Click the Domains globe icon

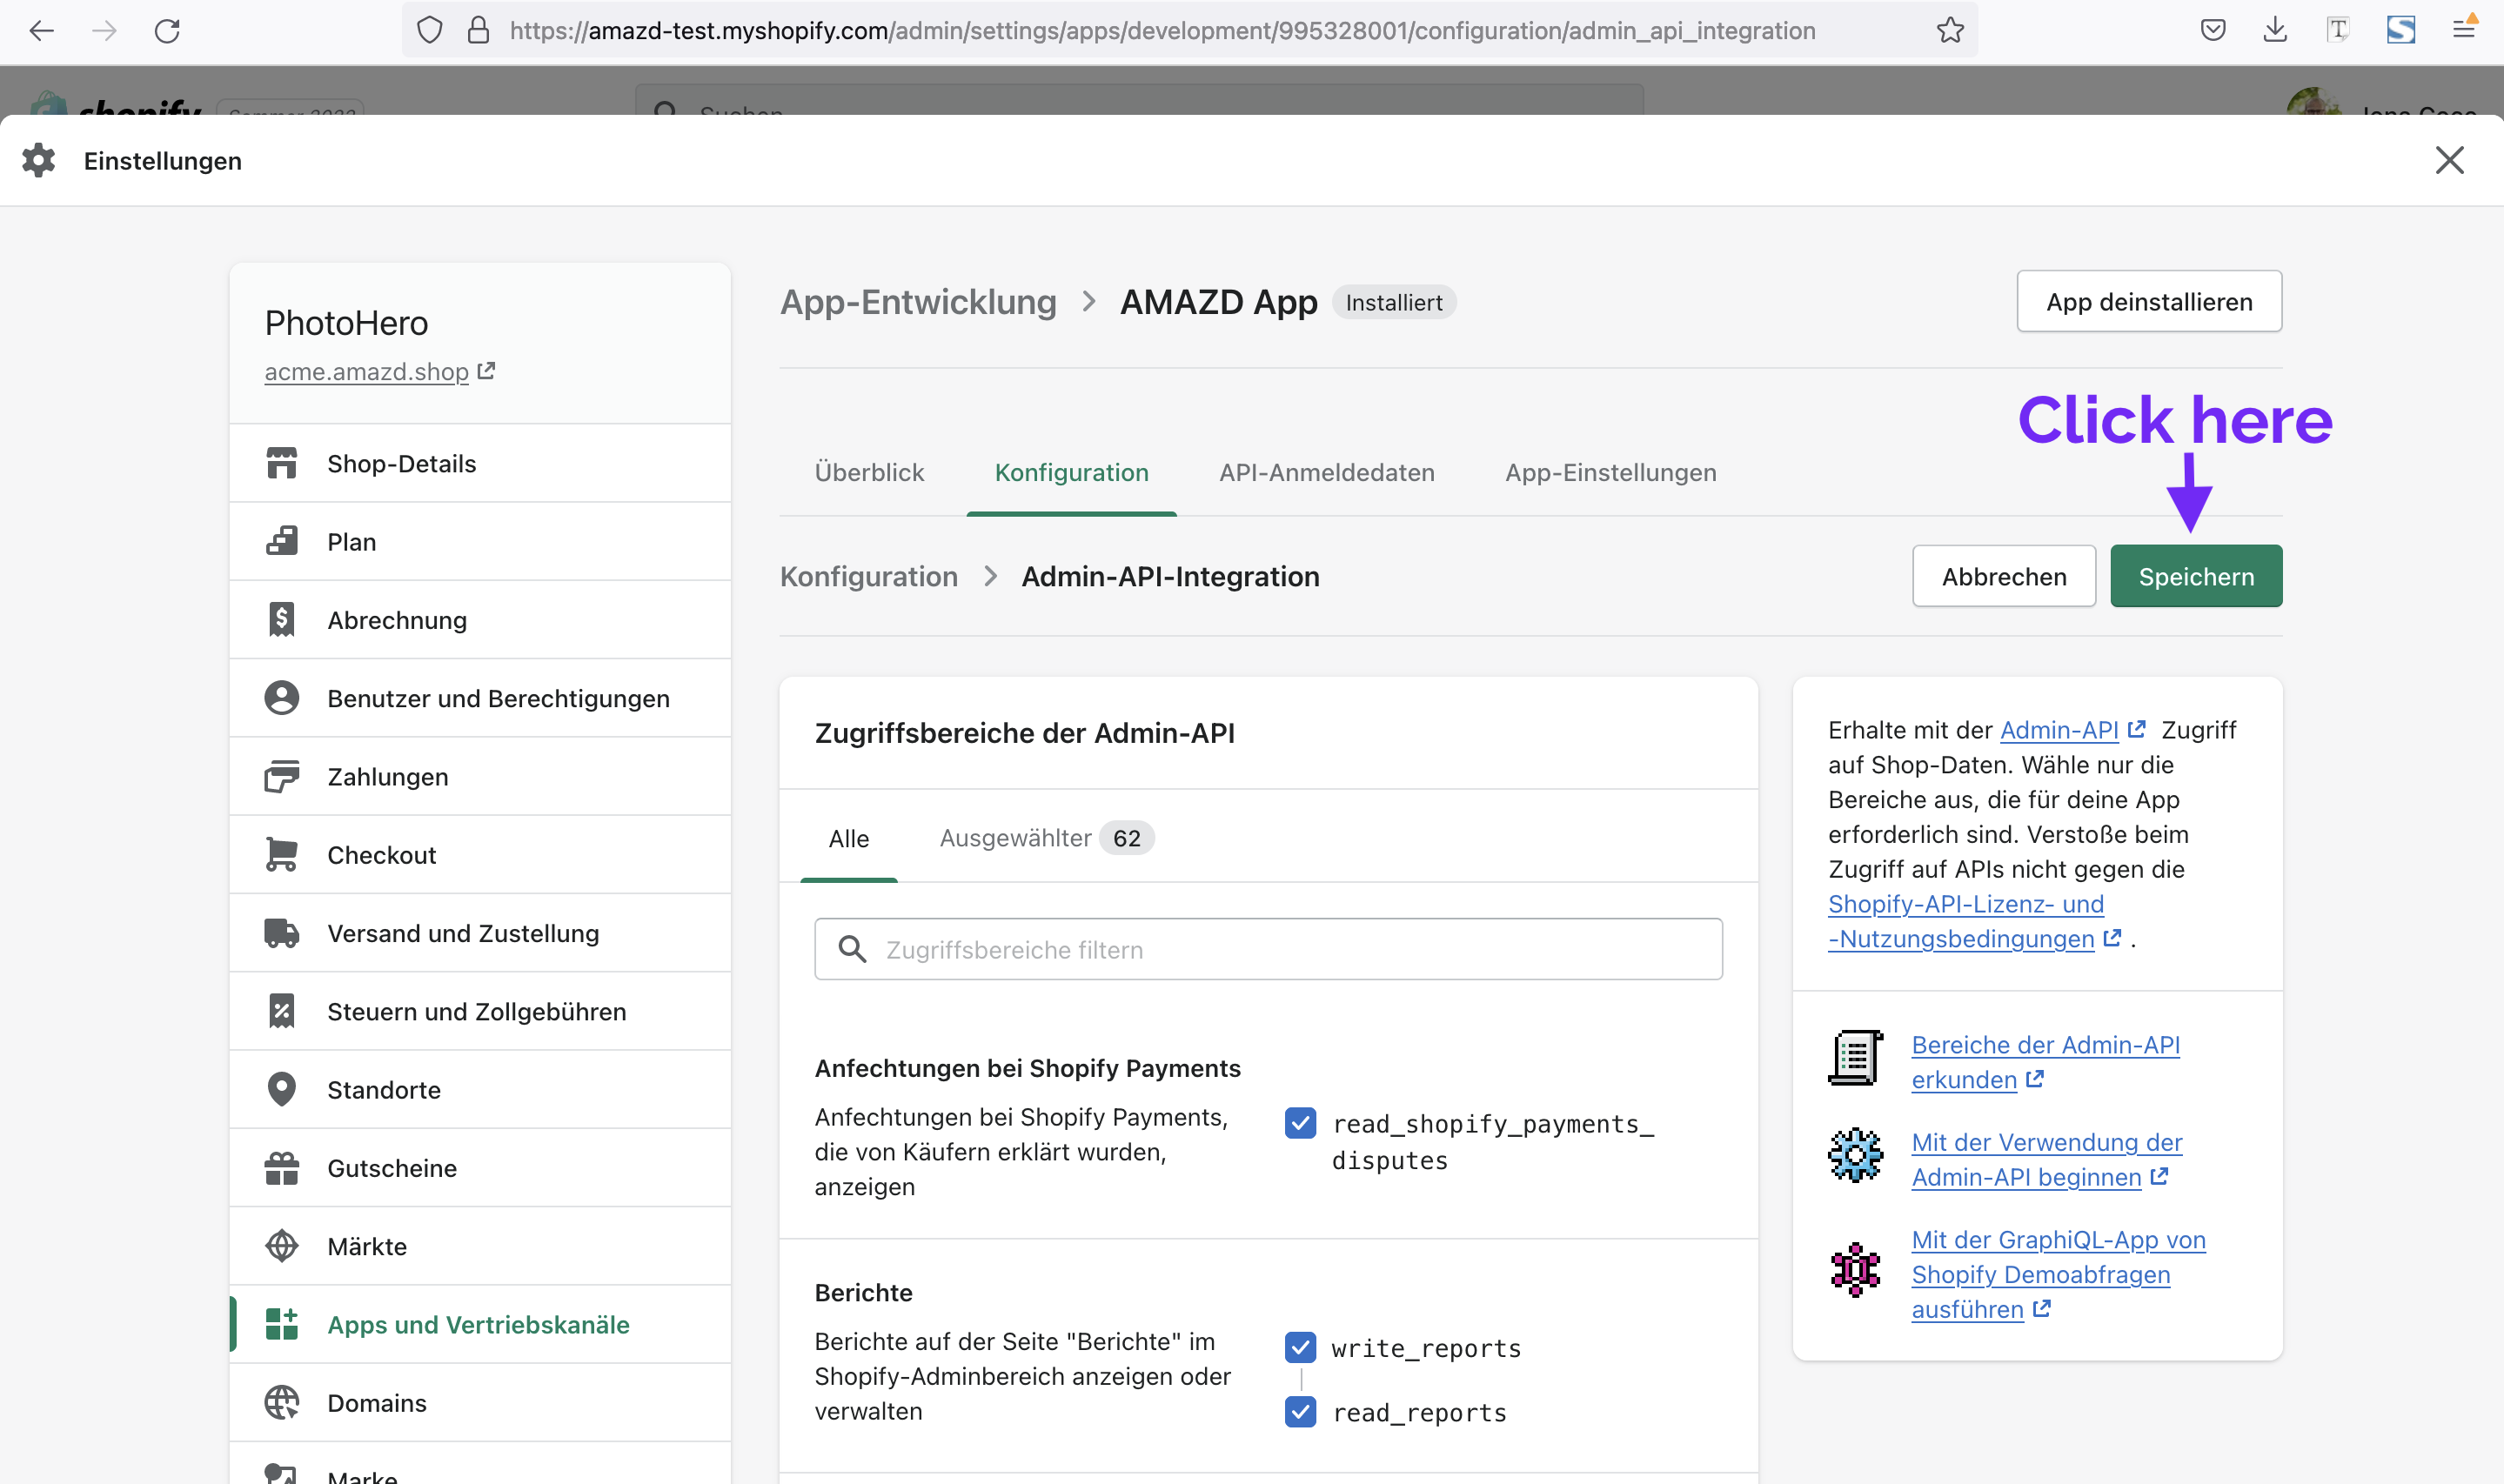pos(282,1402)
